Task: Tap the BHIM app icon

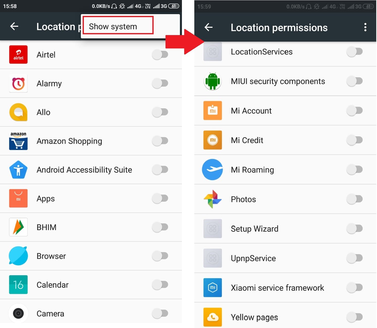Action: coord(18,227)
